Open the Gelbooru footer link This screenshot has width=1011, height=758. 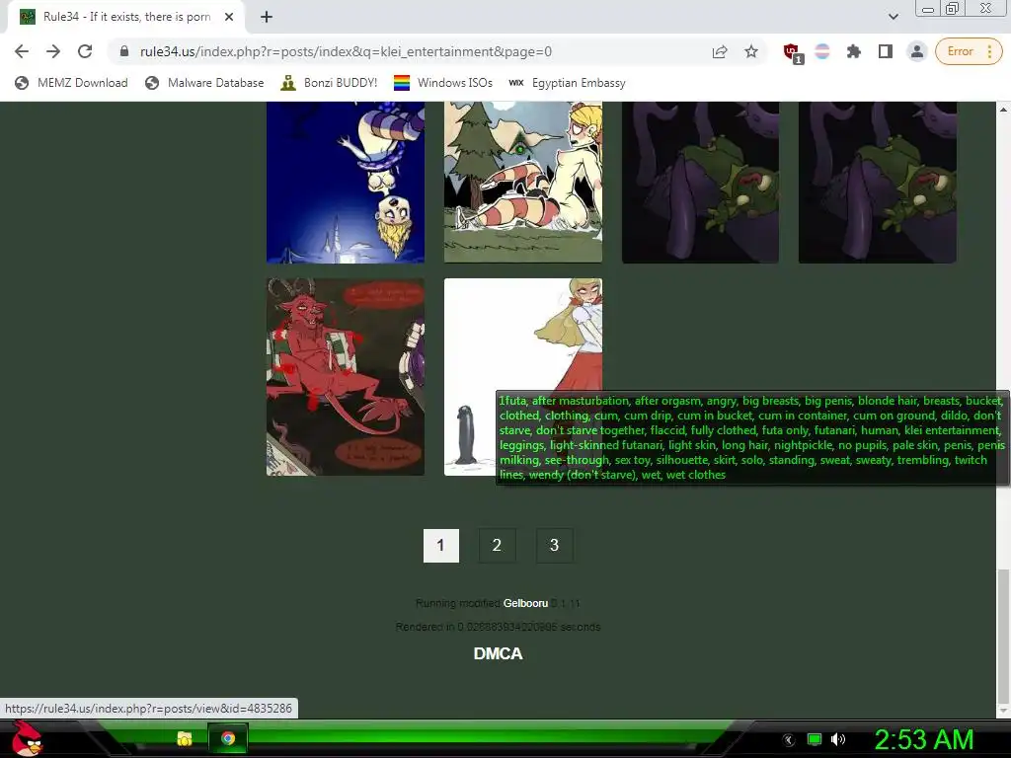coord(525,603)
